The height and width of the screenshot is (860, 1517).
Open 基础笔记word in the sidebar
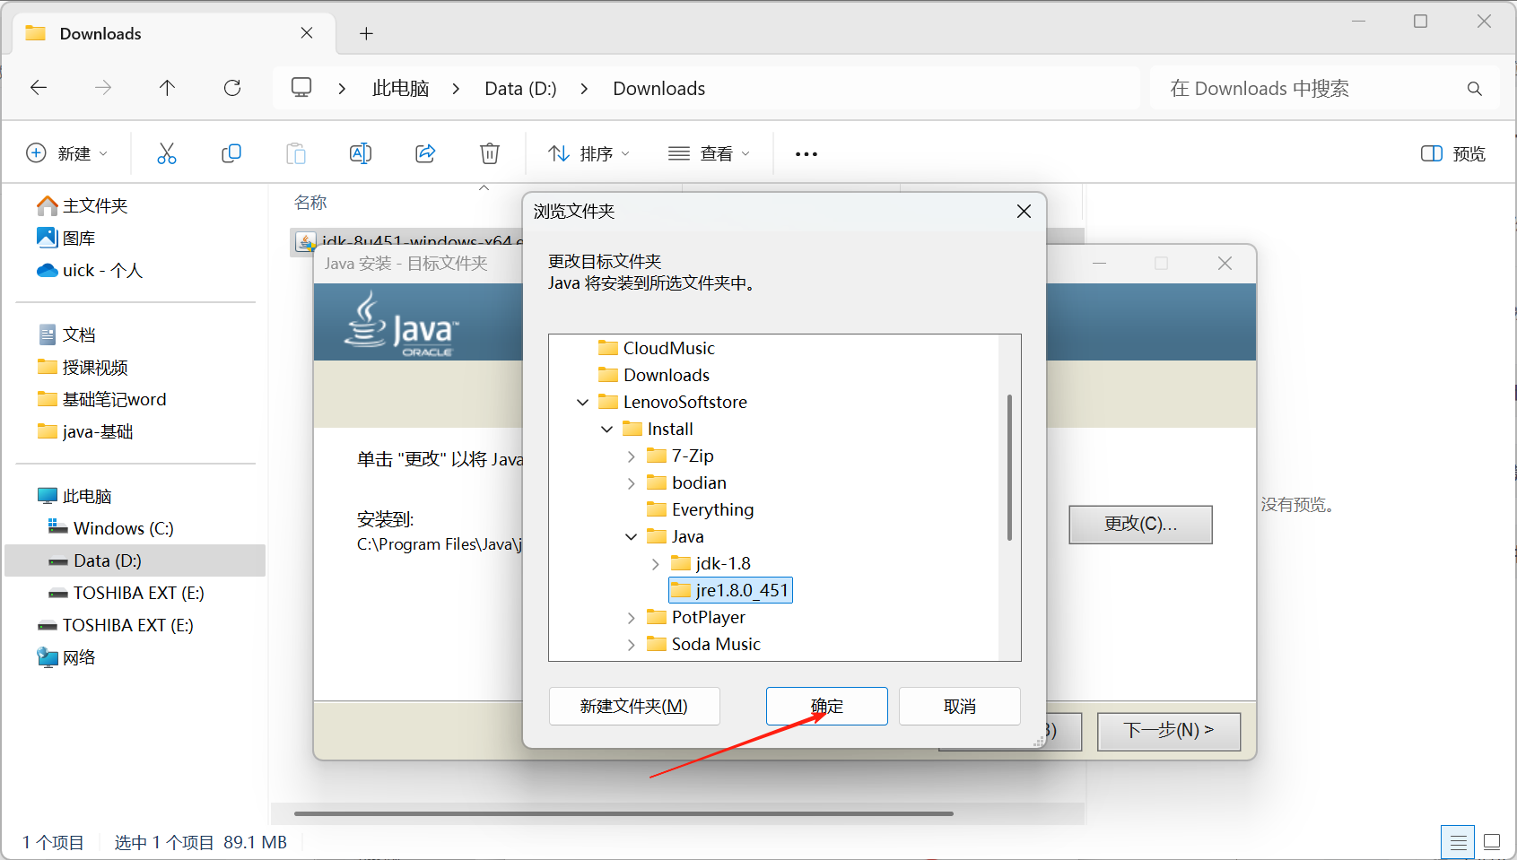(101, 399)
